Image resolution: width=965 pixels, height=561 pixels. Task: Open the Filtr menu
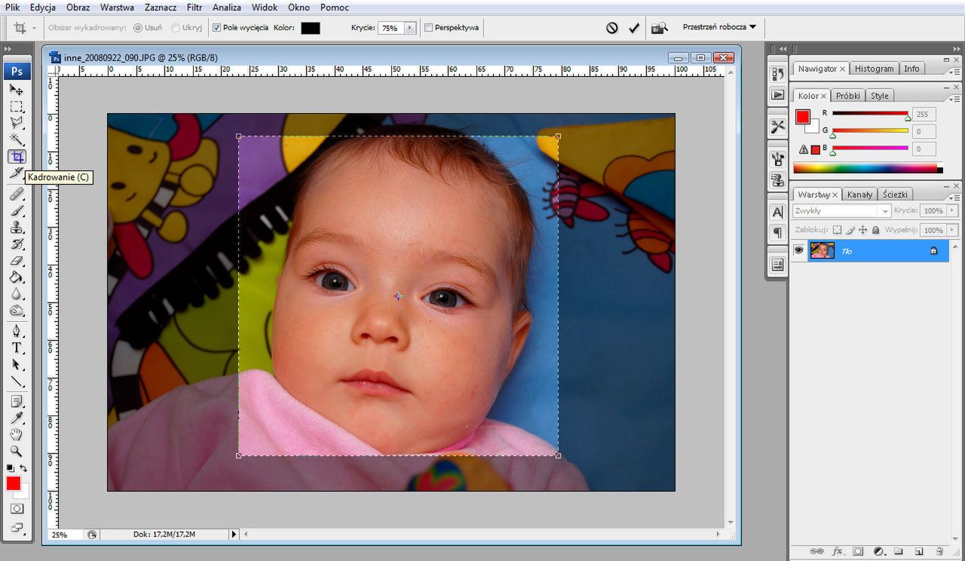[195, 8]
